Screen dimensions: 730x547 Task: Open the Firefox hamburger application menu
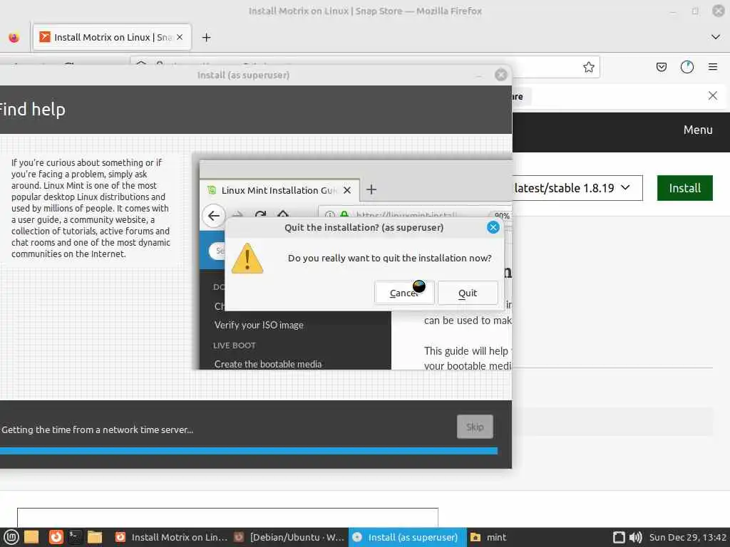[x=713, y=67]
